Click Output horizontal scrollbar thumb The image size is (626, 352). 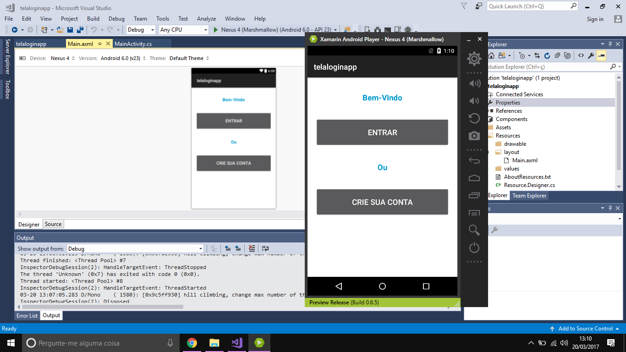(102, 307)
